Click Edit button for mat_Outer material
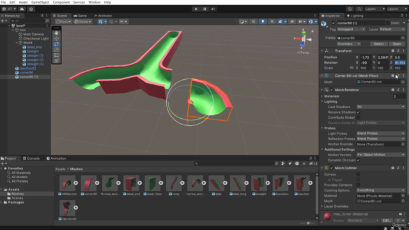Viewport: 409px width, 230px height. (387, 220)
